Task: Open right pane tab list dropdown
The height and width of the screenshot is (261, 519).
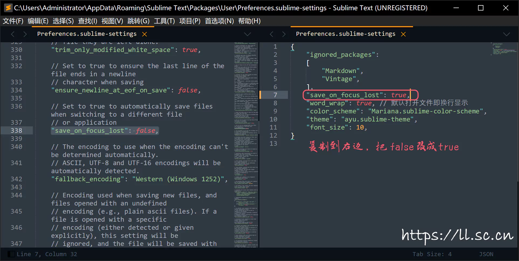Action: pos(506,34)
